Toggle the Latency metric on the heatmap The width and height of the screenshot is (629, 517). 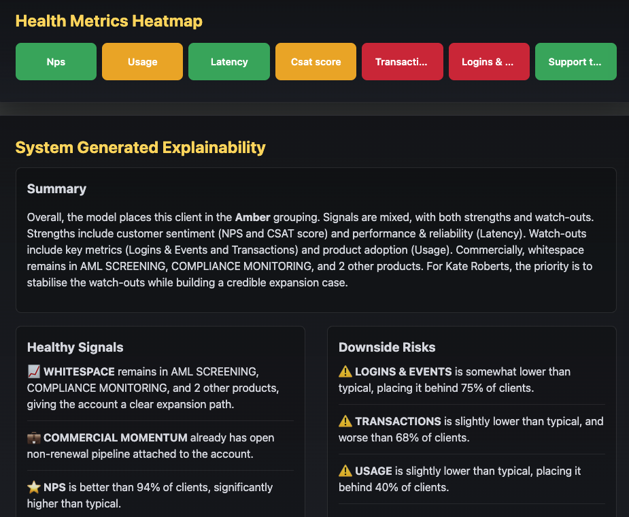click(x=228, y=61)
